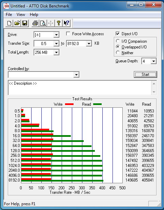Start the benchmark with the Start button
The width and height of the screenshot is (164, 210).
coord(145,74)
